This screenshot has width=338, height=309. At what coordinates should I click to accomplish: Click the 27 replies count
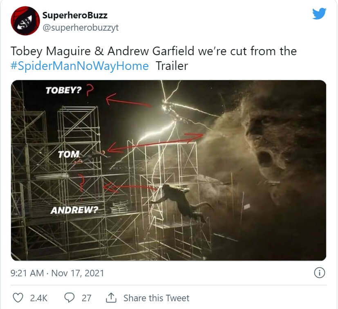click(x=86, y=298)
